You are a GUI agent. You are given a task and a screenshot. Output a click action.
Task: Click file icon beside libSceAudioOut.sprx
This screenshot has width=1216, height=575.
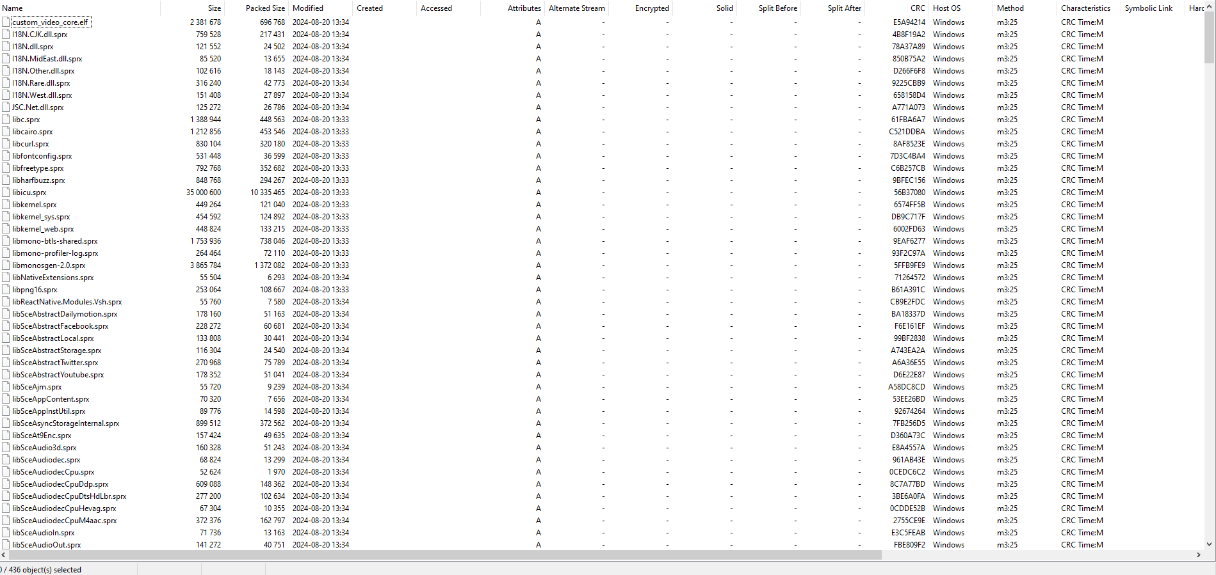pyautogui.click(x=6, y=545)
